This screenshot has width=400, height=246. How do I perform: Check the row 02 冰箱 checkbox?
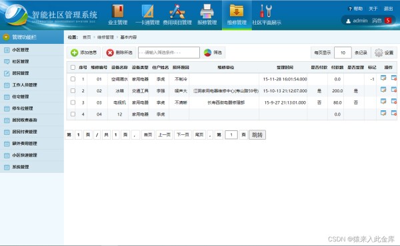coord(73,90)
